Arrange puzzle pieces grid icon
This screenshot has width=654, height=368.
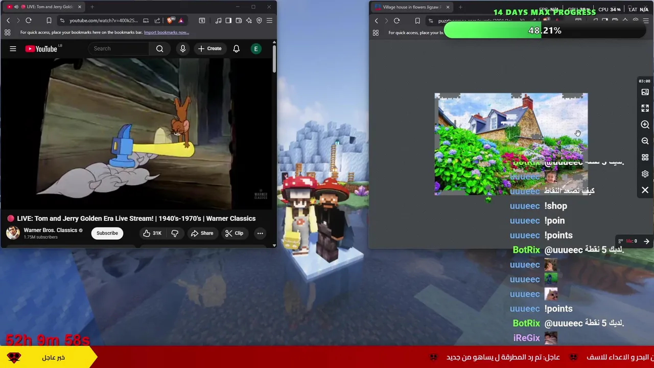tap(645, 157)
